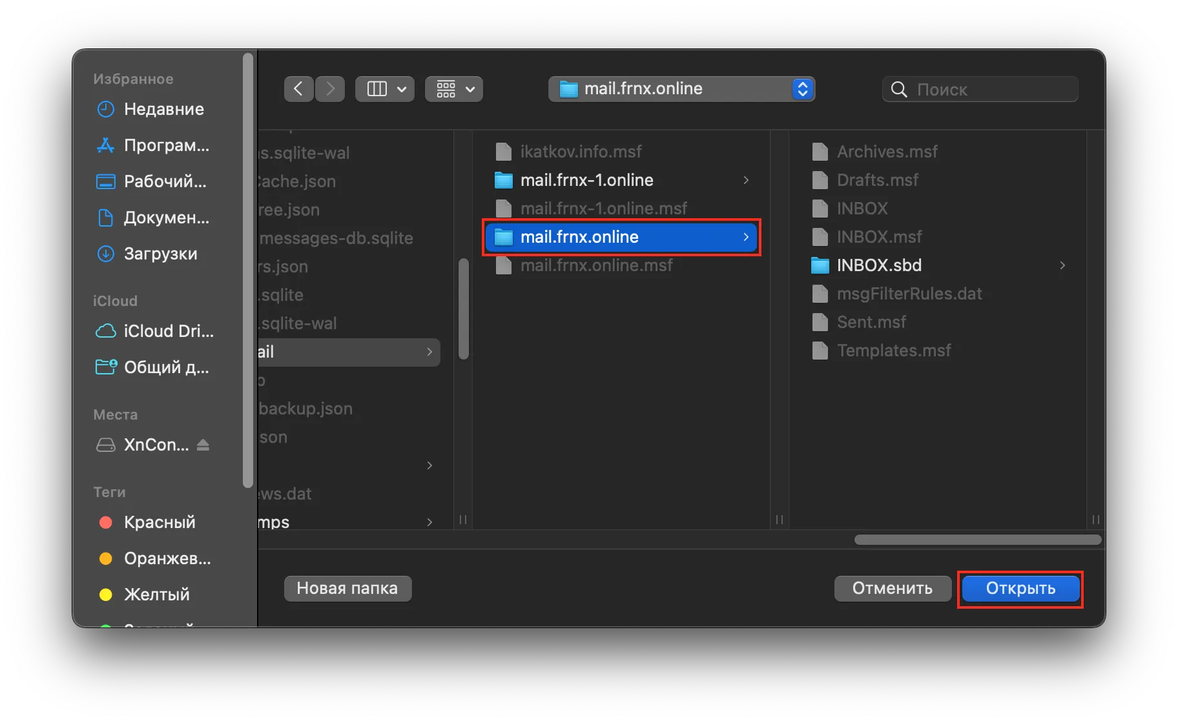1178x723 pixels.
Task: Select the Документы sidebar item
Action: [166, 218]
